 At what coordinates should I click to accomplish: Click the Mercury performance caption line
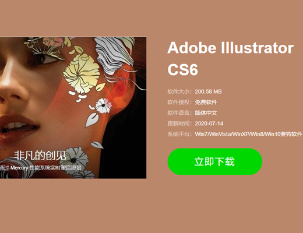click(x=41, y=168)
